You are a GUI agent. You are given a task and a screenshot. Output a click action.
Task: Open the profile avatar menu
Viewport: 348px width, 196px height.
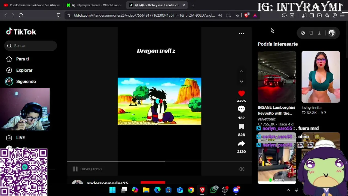(x=332, y=33)
